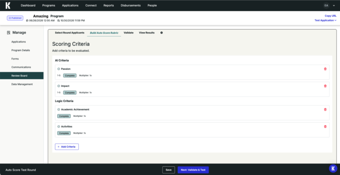Click the check circle icon beside Impact
340x175 pixels.
[58, 86]
